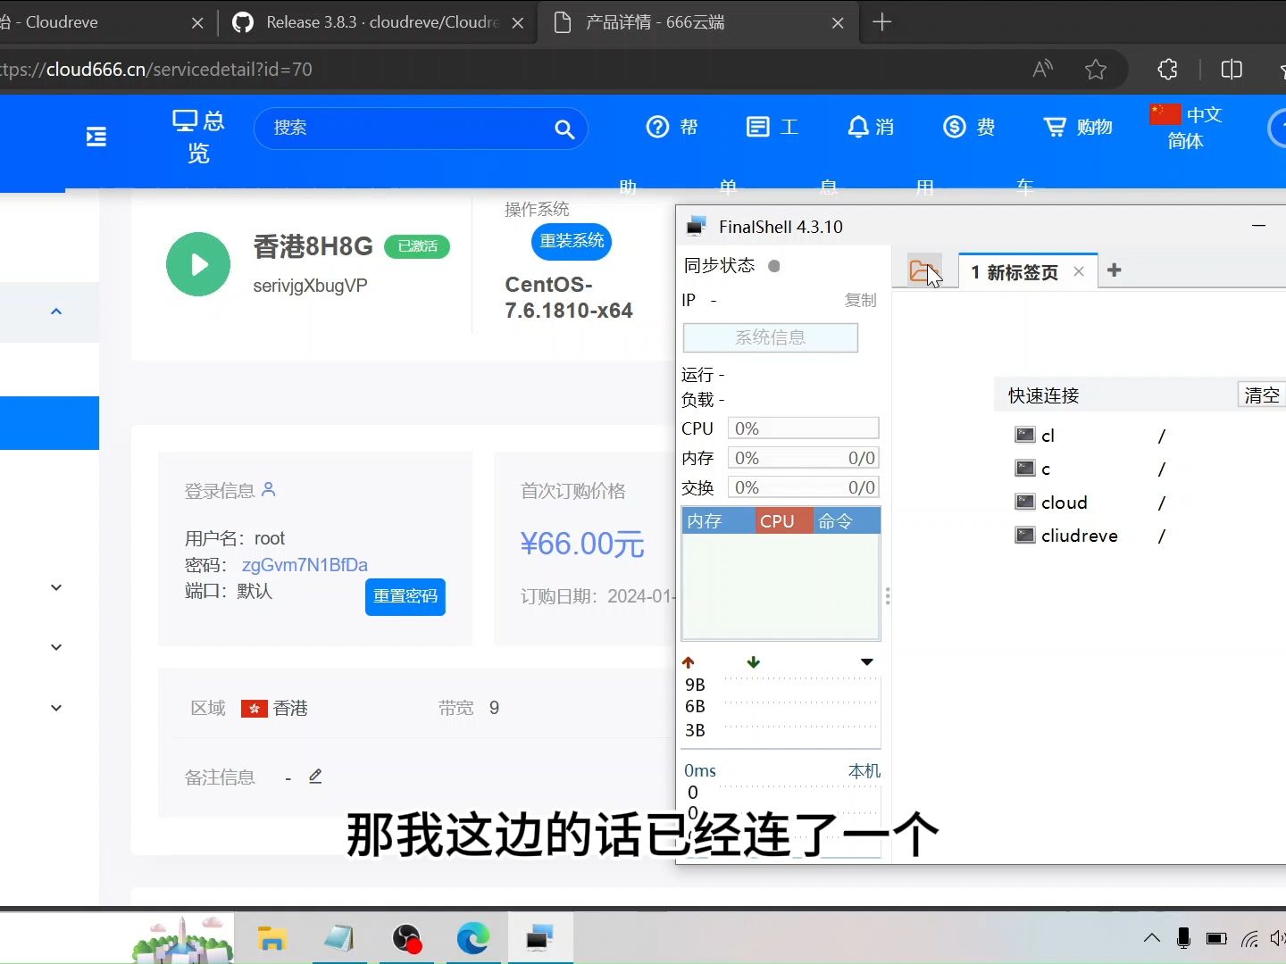This screenshot has width=1286, height=964.
Task: Click the password zgGvm7N1BfDa link
Action: 305,565
